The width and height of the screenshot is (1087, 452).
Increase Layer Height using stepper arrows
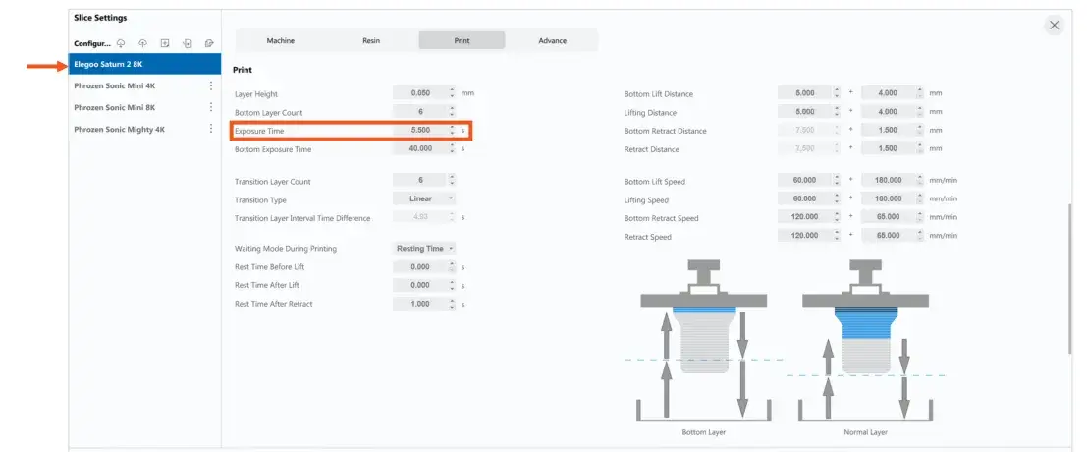click(452, 89)
